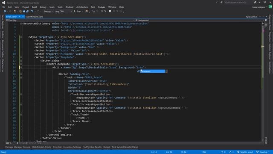Open the Debug solution configuration dropdown
273x154 pixels.
[48, 12]
